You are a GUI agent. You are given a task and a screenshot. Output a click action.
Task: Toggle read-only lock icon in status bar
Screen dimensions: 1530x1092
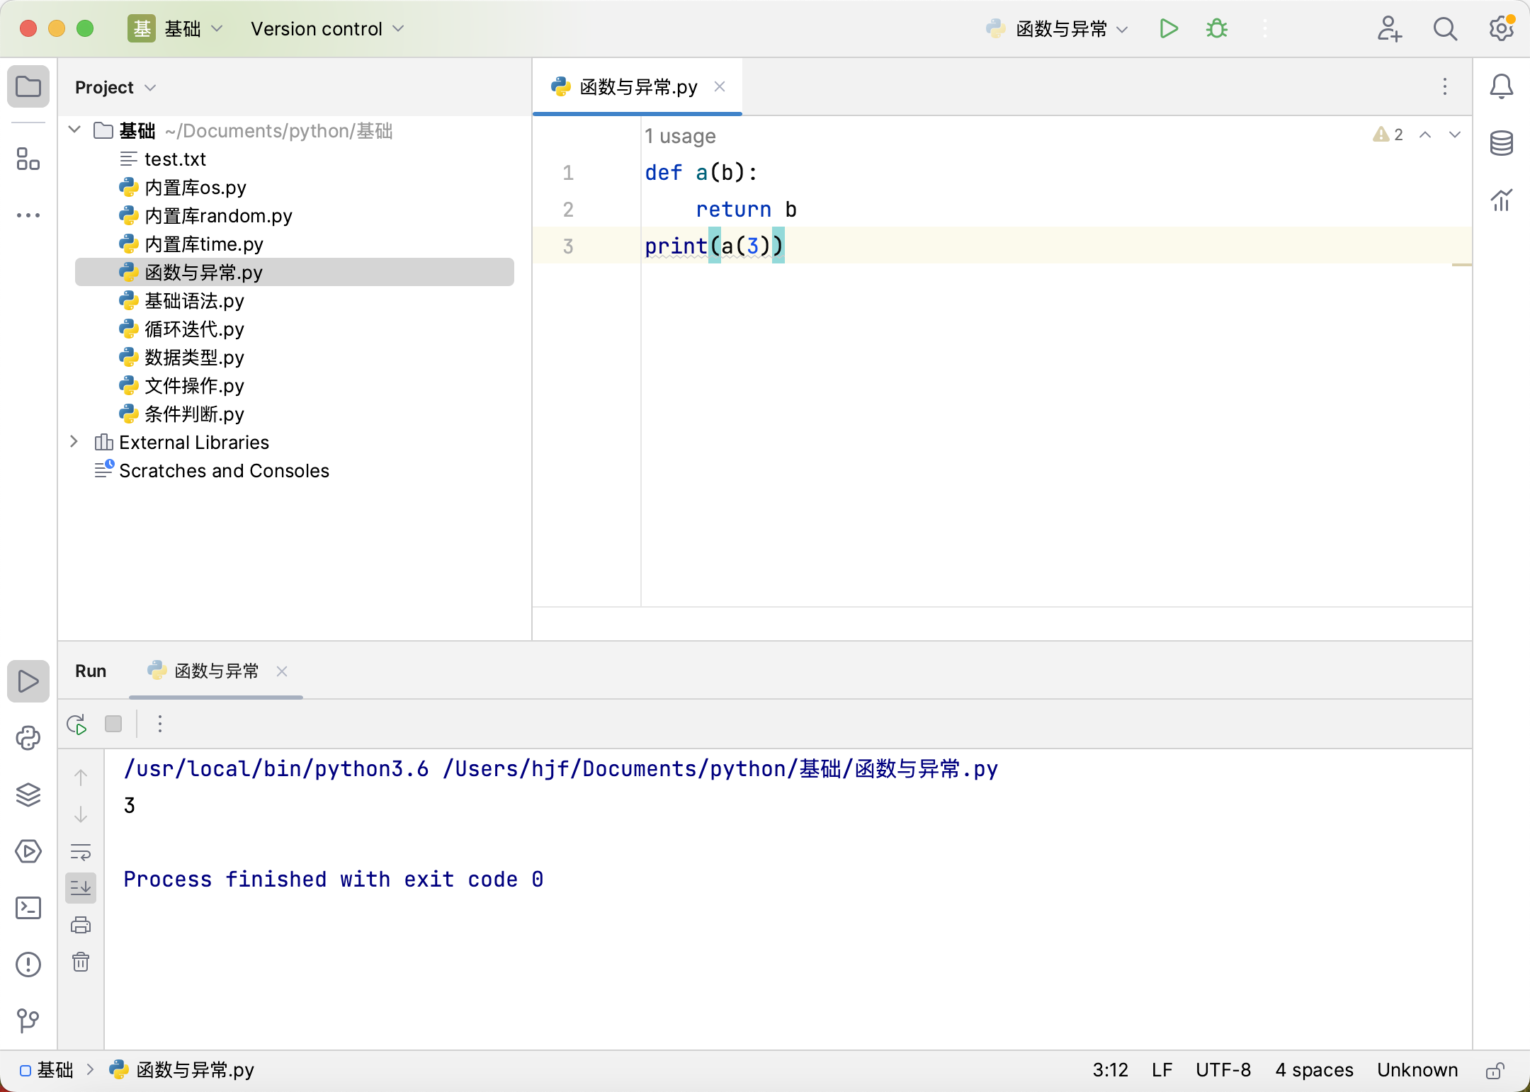[1495, 1070]
